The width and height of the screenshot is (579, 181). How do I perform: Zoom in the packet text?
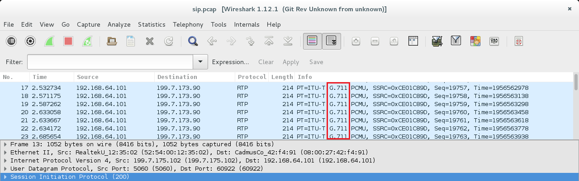coord(356,41)
